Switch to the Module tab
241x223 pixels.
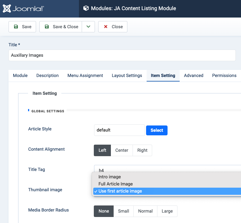point(20,75)
